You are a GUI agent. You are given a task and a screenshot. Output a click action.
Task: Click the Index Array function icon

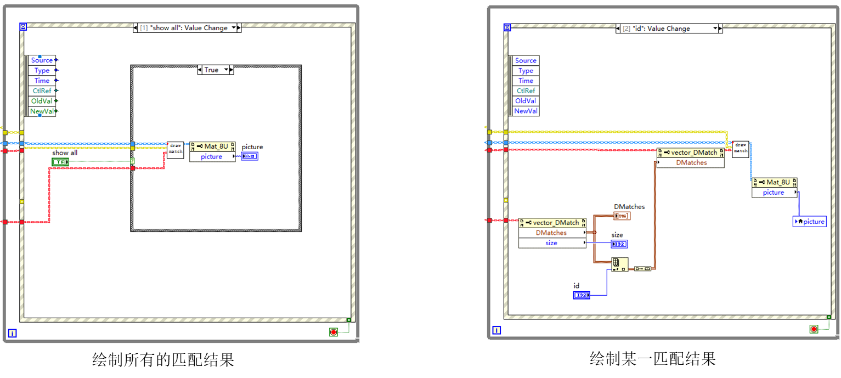tap(619, 264)
